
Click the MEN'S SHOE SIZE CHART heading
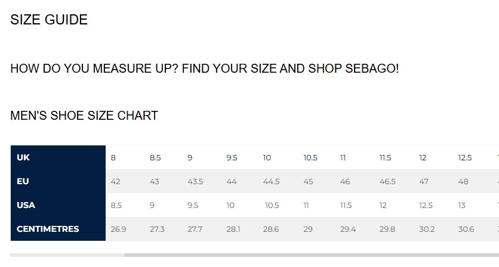tap(84, 116)
